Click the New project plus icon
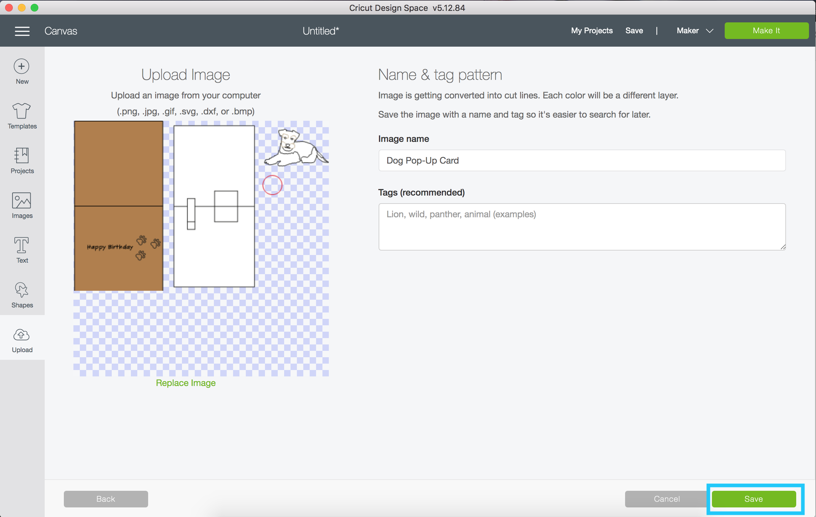 [x=22, y=66]
